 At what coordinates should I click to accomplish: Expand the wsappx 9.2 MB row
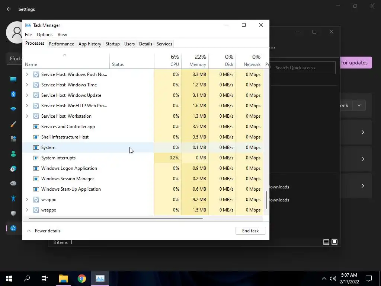coord(27,200)
